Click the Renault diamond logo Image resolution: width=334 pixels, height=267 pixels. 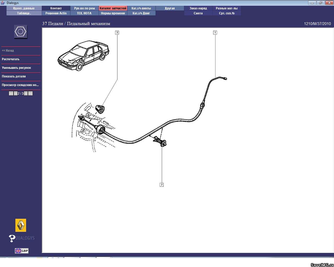[21, 225]
